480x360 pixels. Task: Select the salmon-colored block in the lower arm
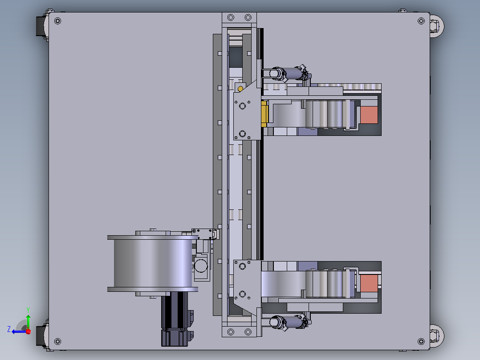[369, 283]
